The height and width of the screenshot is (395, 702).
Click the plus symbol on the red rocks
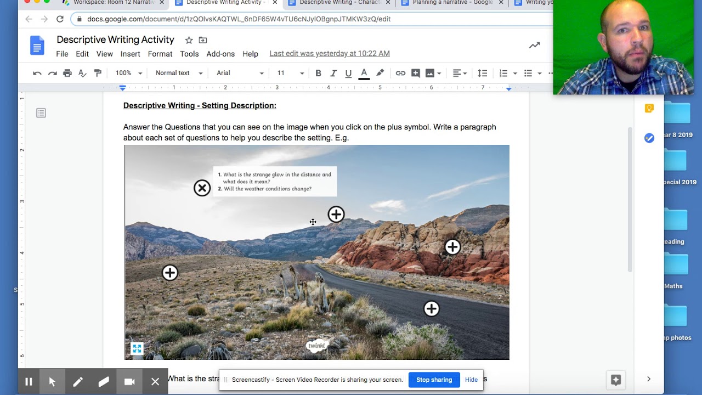pos(452,247)
